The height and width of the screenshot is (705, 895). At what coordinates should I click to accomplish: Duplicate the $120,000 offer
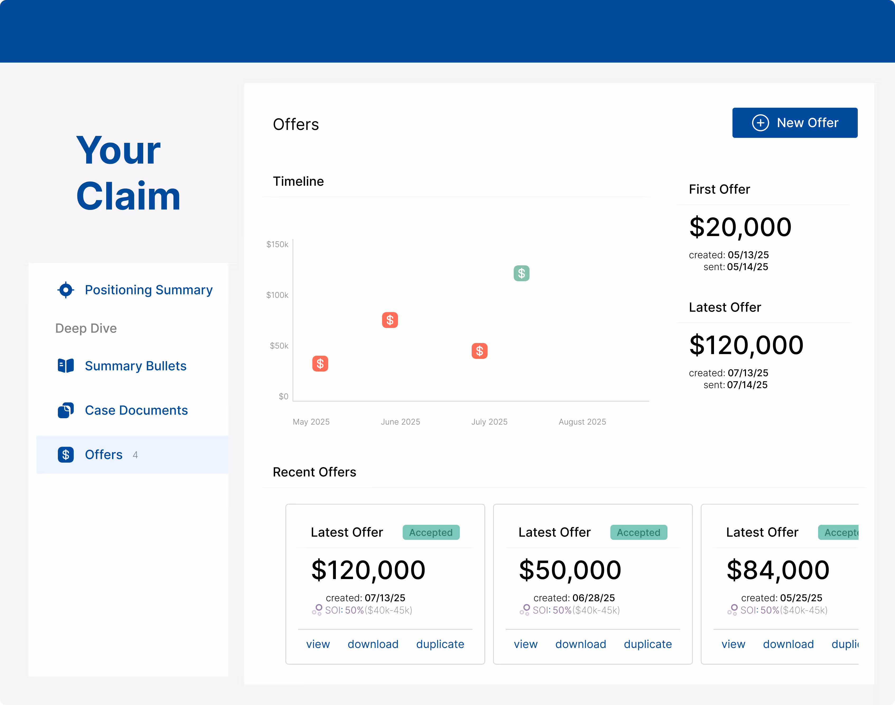(440, 644)
